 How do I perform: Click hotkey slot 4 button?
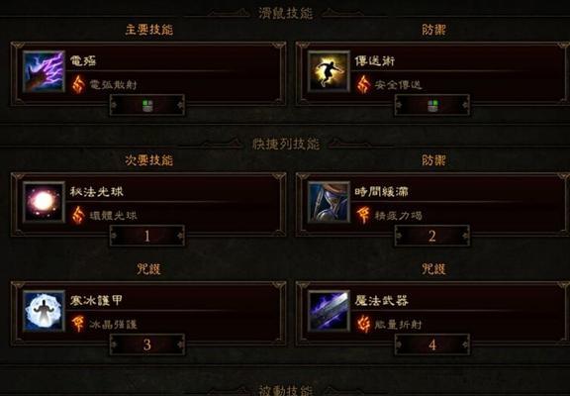click(x=432, y=345)
